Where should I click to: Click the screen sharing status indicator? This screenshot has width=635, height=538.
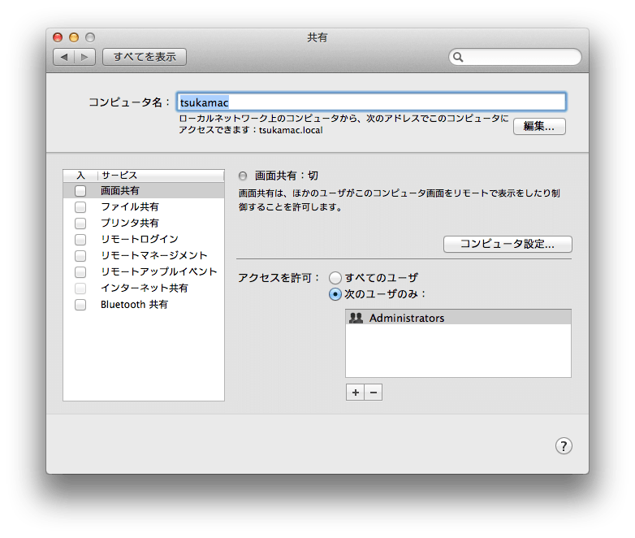pyautogui.click(x=243, y=176)
